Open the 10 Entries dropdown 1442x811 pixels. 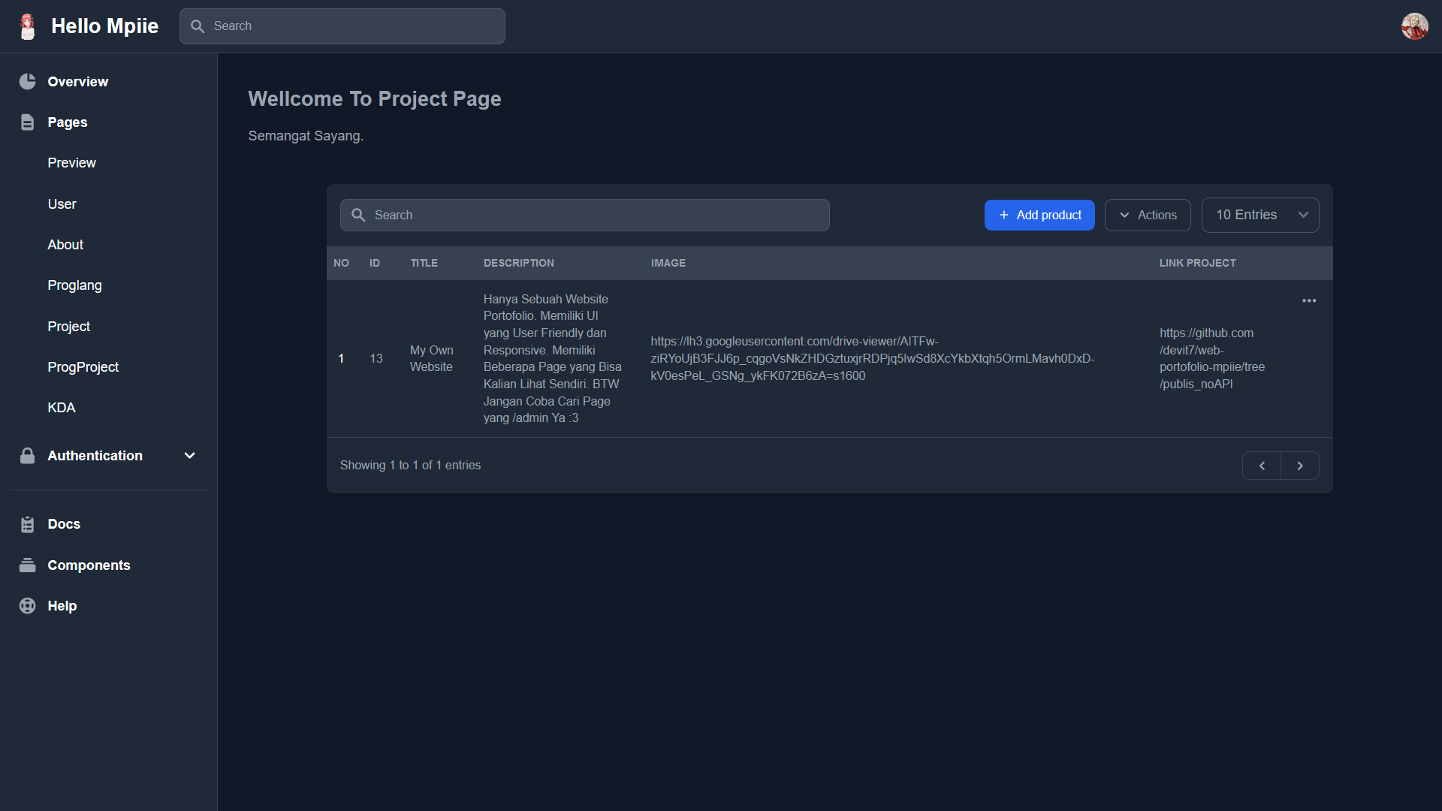click(x=1260, y=215)
